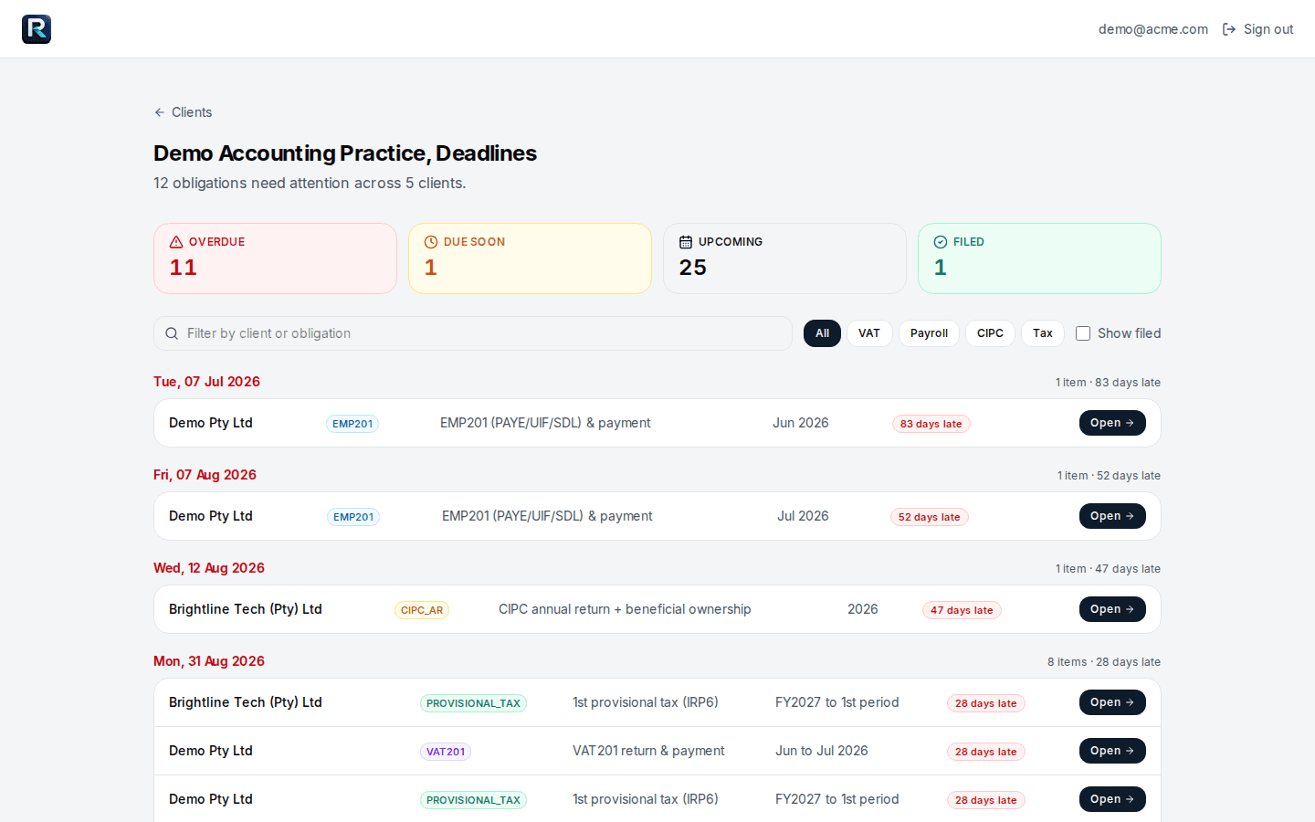
Task: Click Brightline Tech name in CIPC row
Action: (246, 609)
